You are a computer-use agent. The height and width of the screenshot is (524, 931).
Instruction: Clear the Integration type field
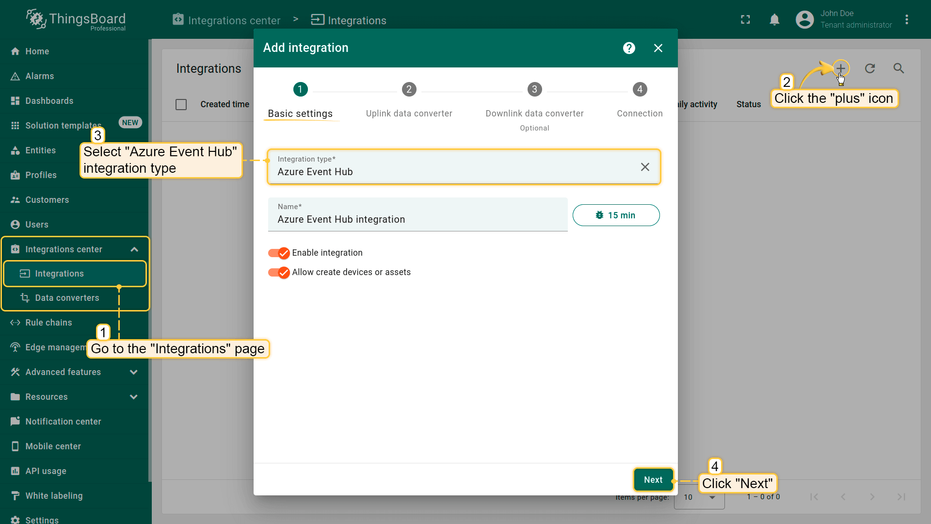click(645, 167)
